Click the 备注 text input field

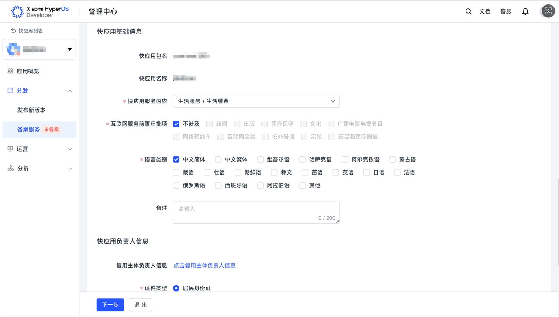point(256,212)
